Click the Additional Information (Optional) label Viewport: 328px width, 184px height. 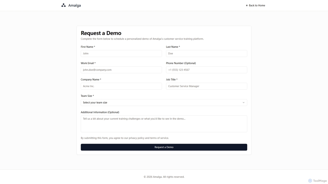coord(100,112)
